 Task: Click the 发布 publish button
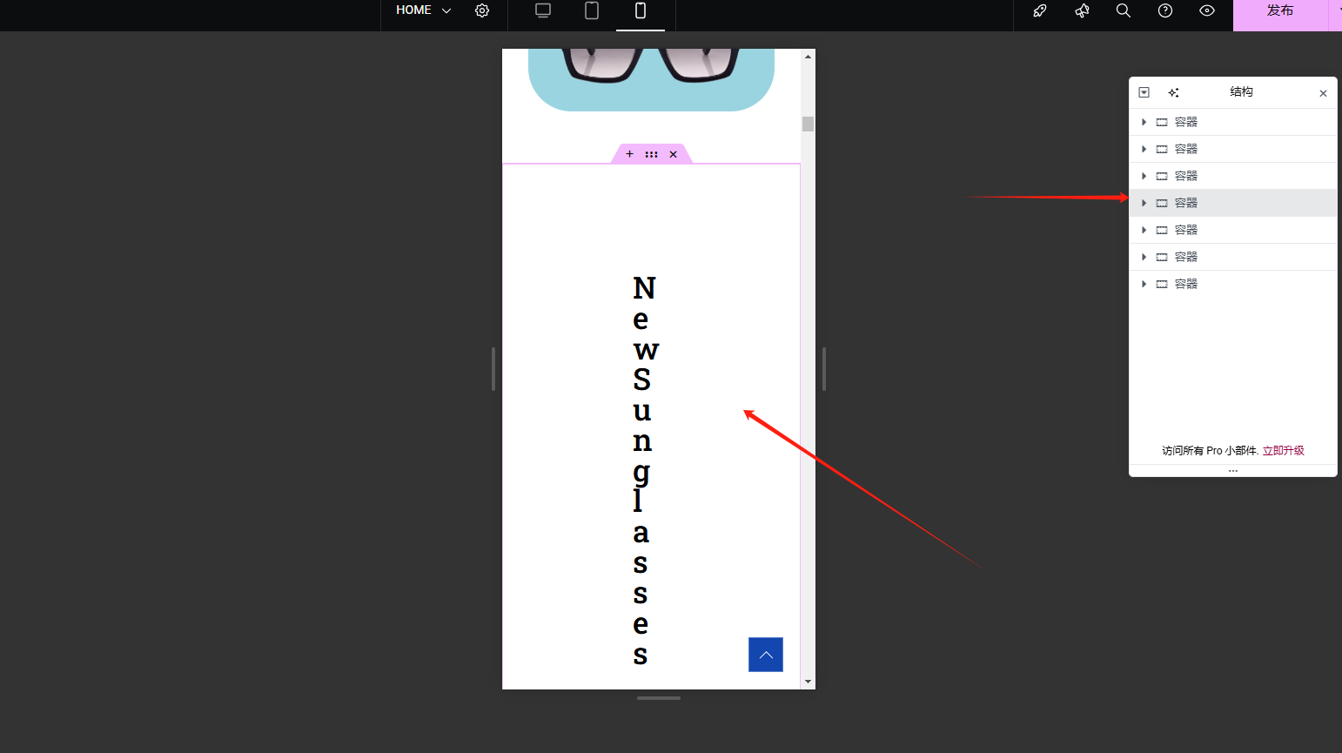[1279, 10]
